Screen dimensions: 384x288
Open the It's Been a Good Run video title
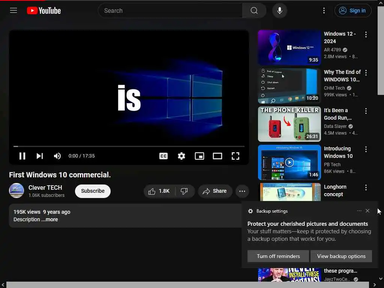(338, 114)
